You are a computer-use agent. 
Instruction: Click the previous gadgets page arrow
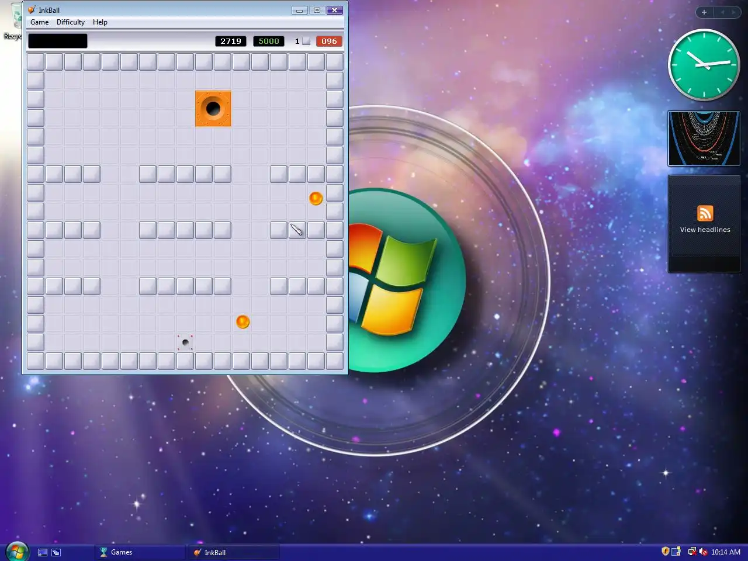coord(722,12)
